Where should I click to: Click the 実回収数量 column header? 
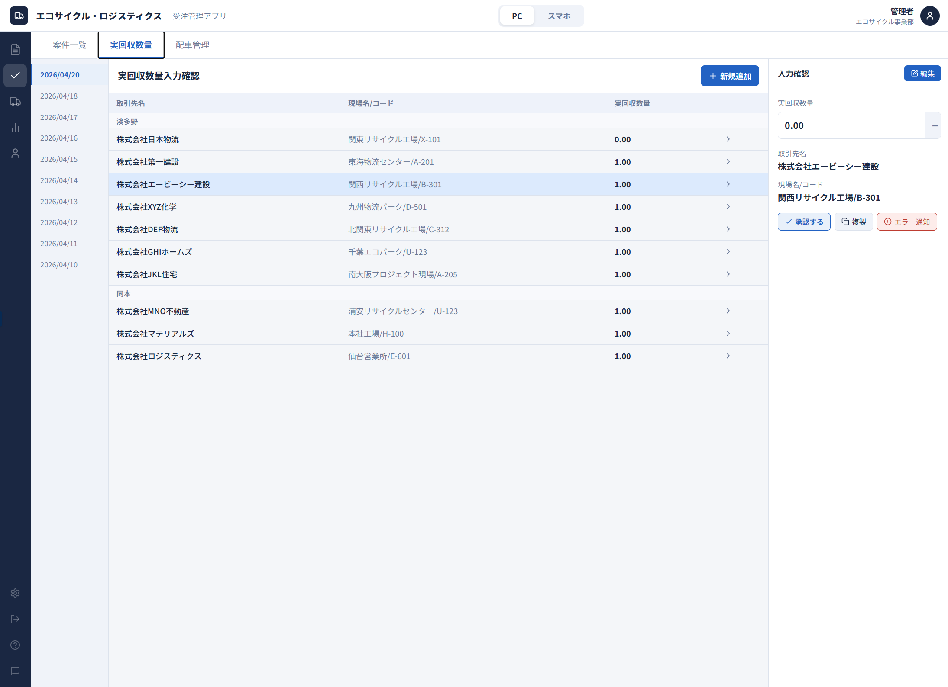click(632, 103)
